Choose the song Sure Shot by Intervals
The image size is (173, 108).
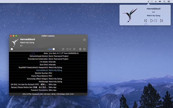[x=48, y=65]
